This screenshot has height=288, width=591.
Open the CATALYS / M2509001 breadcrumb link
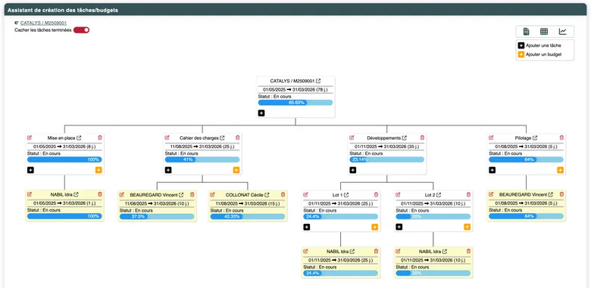(x=43, y=23)
